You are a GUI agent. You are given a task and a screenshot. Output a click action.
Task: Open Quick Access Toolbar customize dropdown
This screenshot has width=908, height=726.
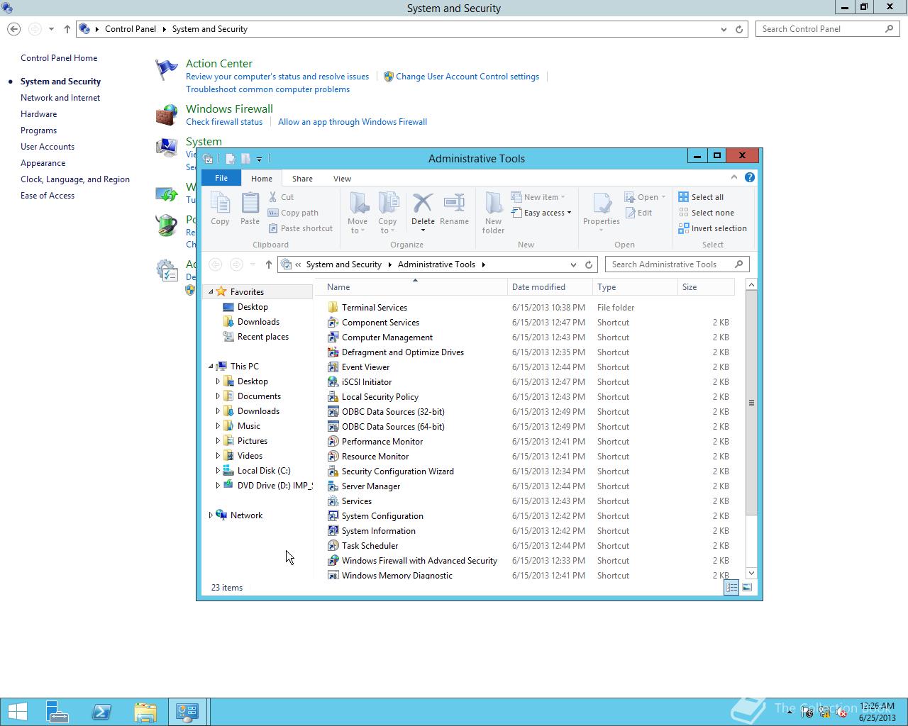coord(259,159)
